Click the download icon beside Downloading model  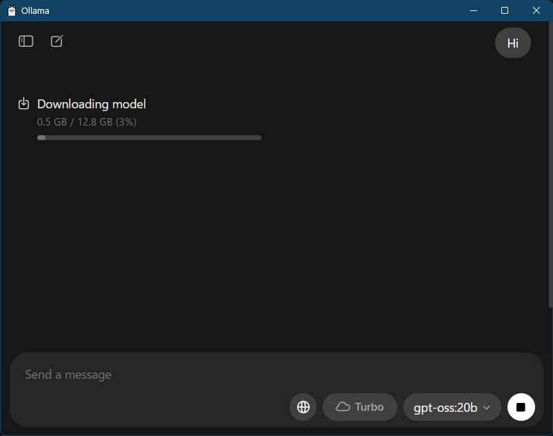point(23,103)
